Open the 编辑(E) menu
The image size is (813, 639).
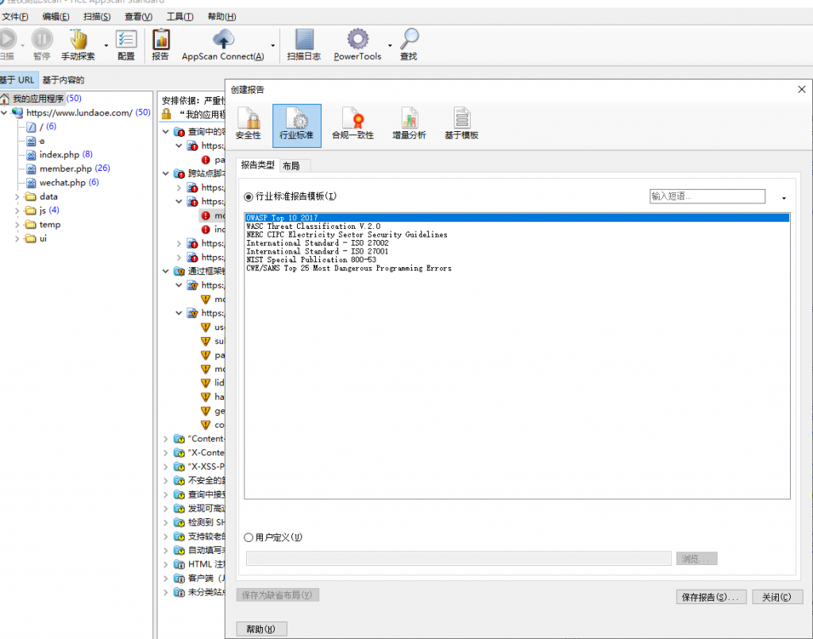tap(56, 17)
